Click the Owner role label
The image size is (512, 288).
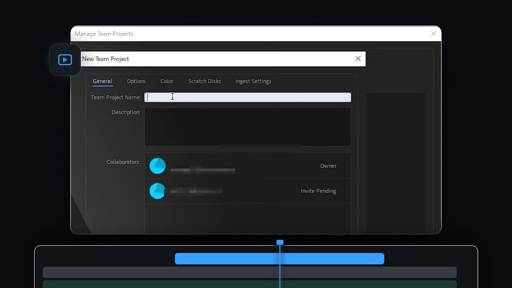coord(329,166)
